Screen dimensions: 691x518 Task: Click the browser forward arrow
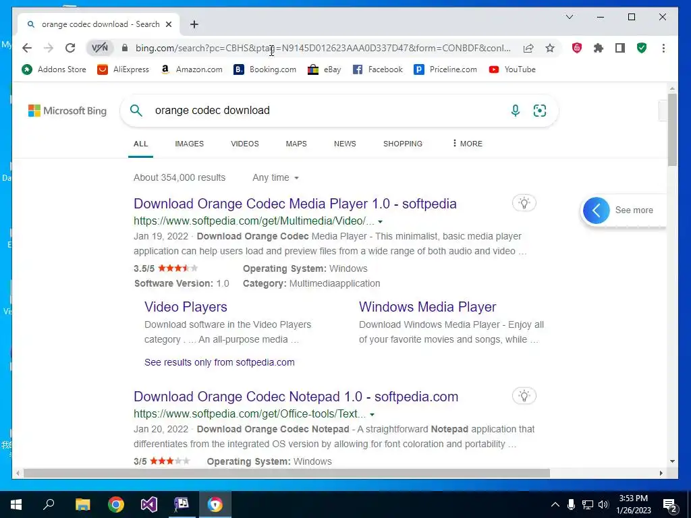[49, 48]
